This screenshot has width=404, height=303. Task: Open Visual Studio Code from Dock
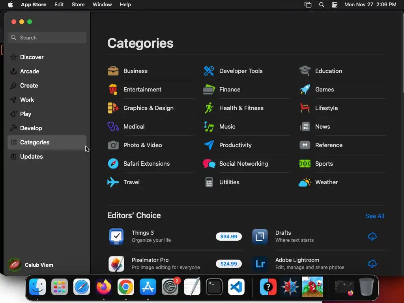(236, 286)
